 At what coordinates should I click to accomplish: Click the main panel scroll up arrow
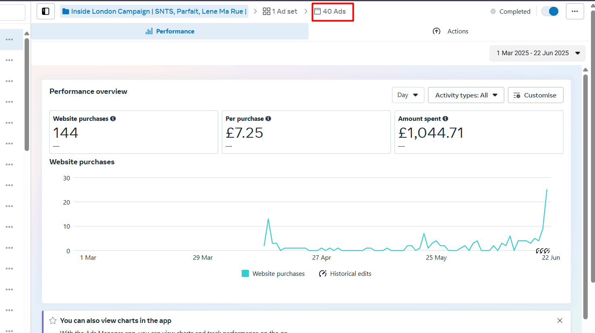pyautogui.click(x=585, y=70)
